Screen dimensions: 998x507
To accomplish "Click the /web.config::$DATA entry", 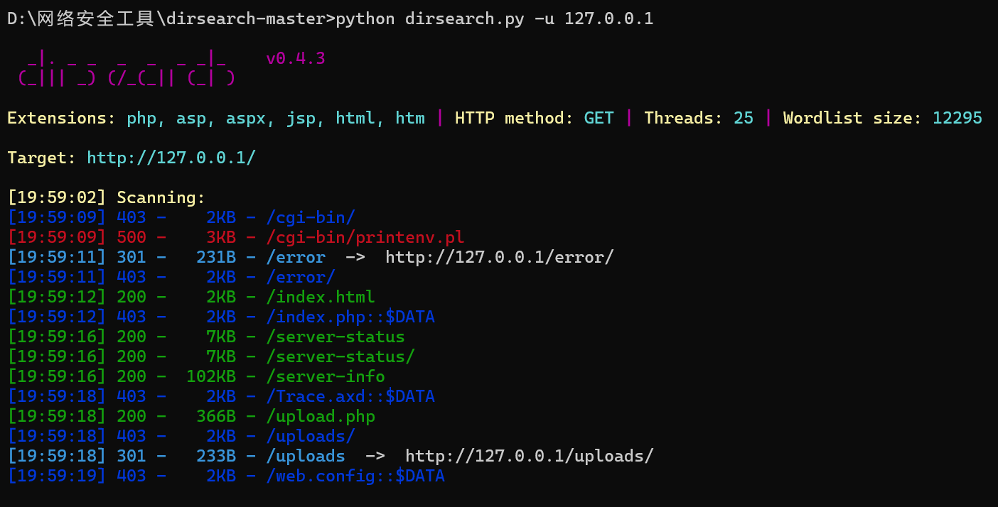I will (355, 476).
